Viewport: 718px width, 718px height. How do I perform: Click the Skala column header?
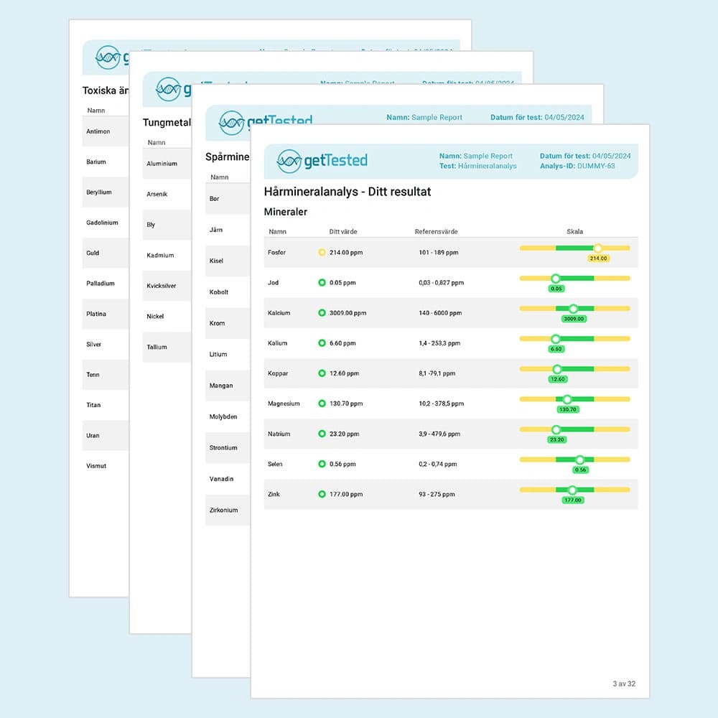pos(574,232)
